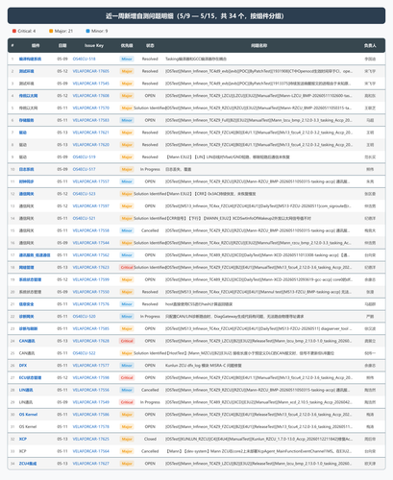Open issue link OS40CU-517

(84, 169)
